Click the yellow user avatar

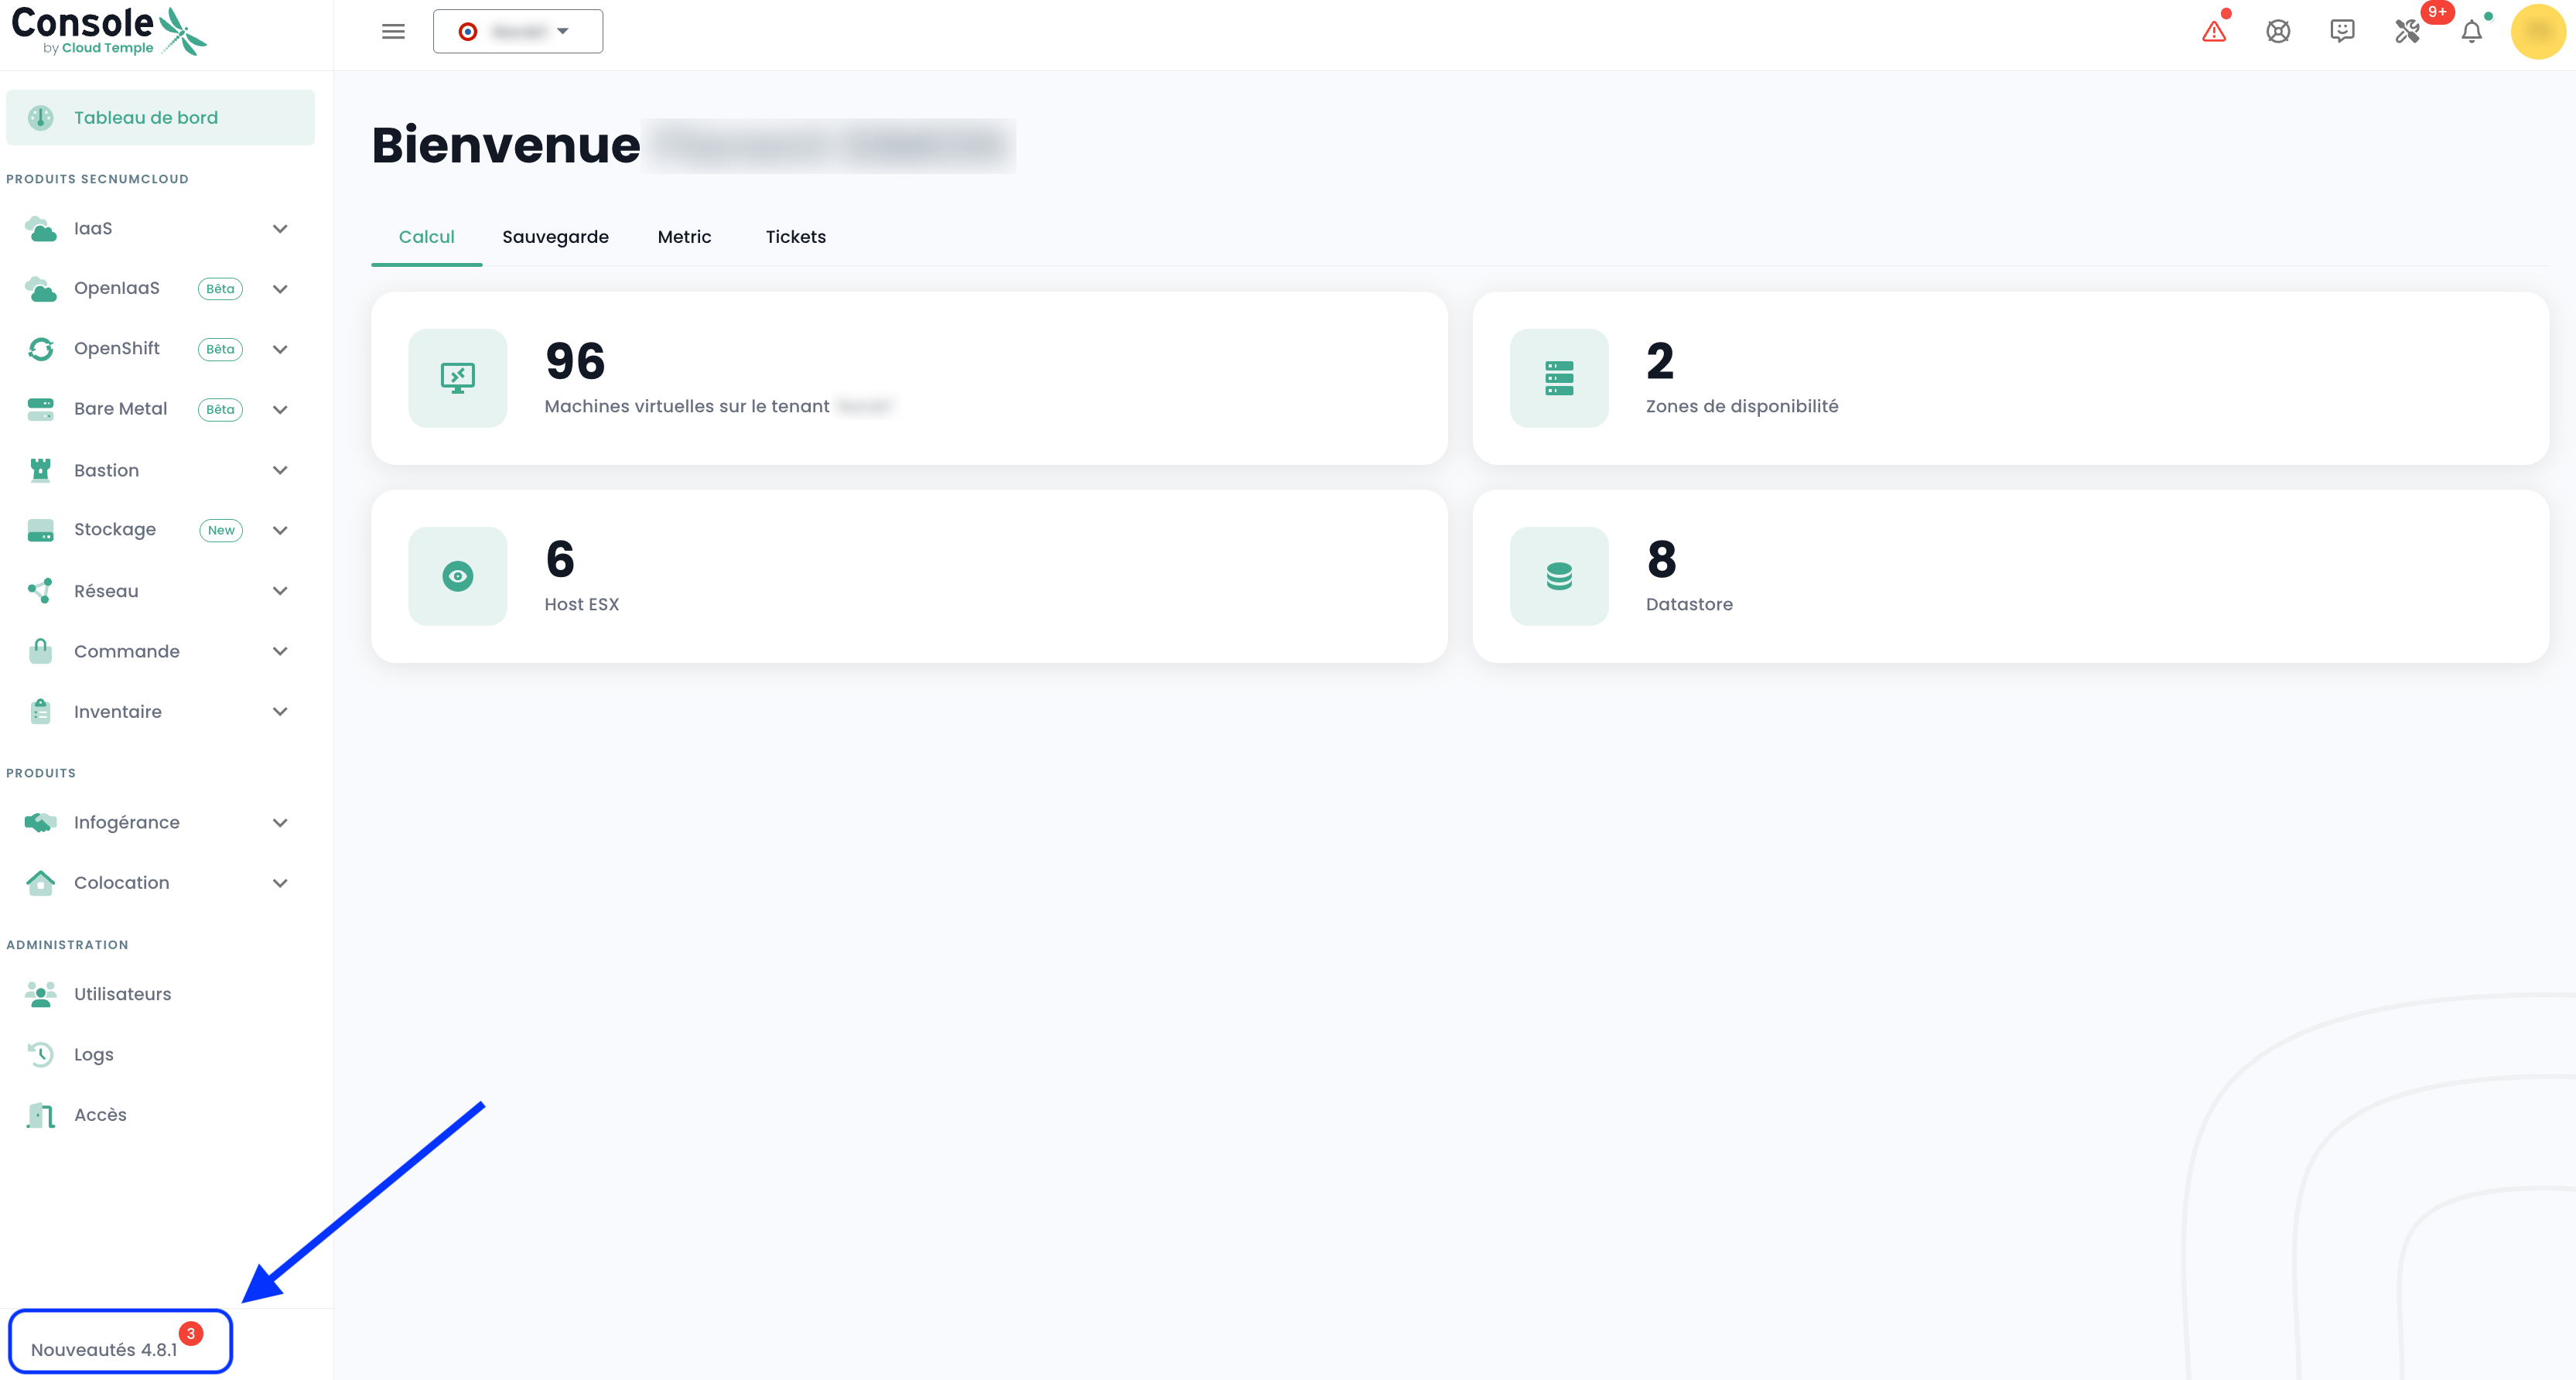tap(2538, 32)
